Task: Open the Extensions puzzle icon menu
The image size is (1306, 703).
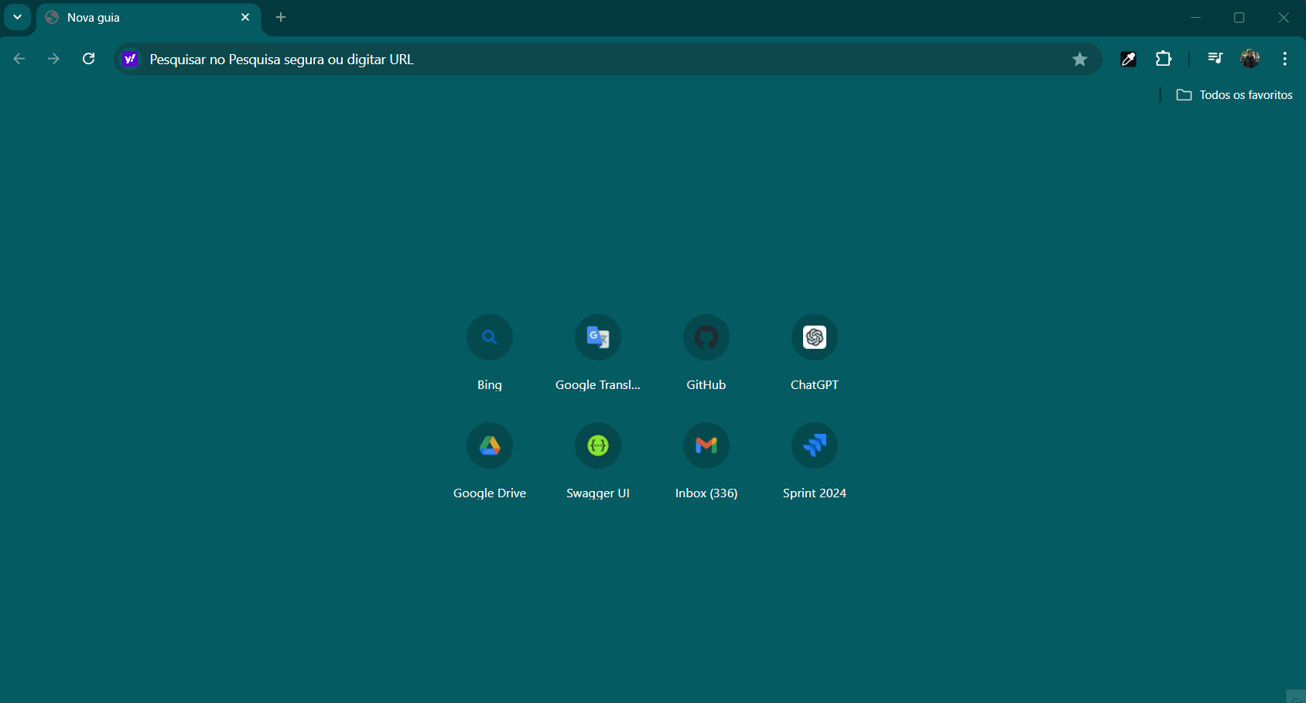Action: tap(1163, 59)
